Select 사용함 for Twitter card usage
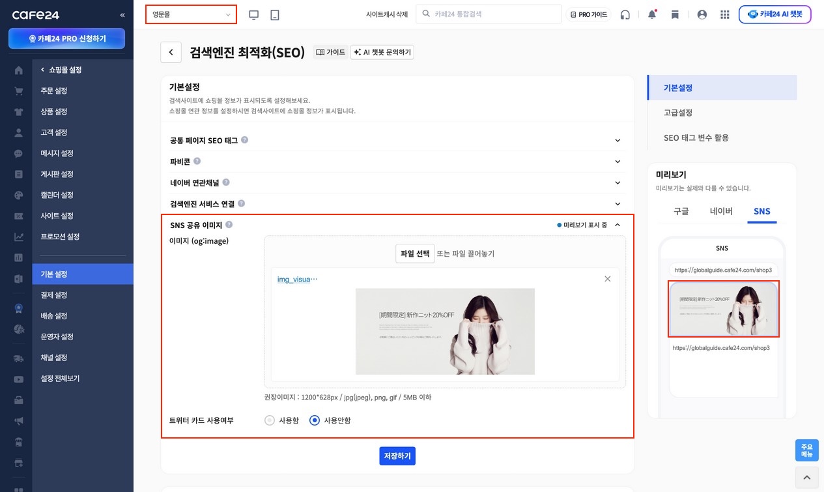 [270, 420]
